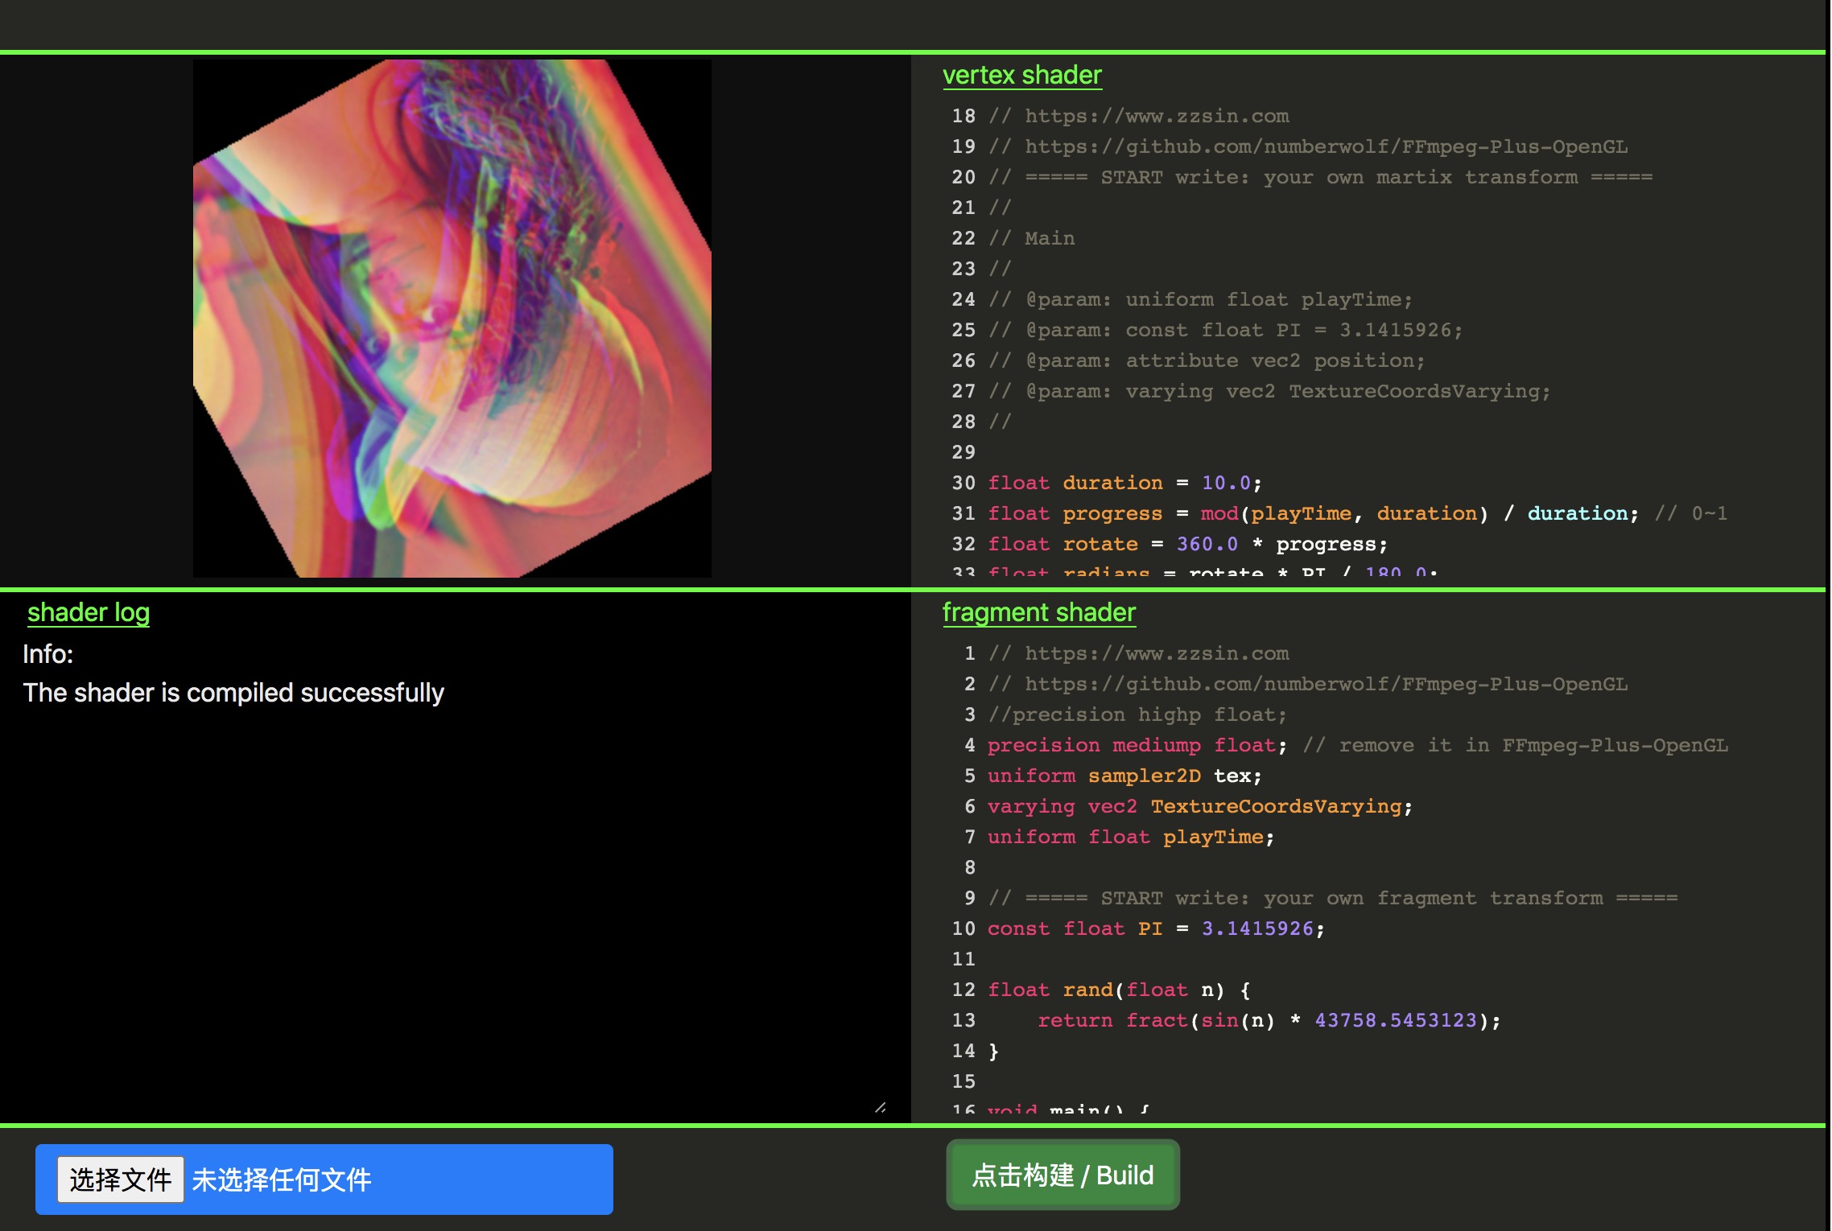Click the shader log heading
This screenshot has height=1231, width=1832.
(89, 612)
